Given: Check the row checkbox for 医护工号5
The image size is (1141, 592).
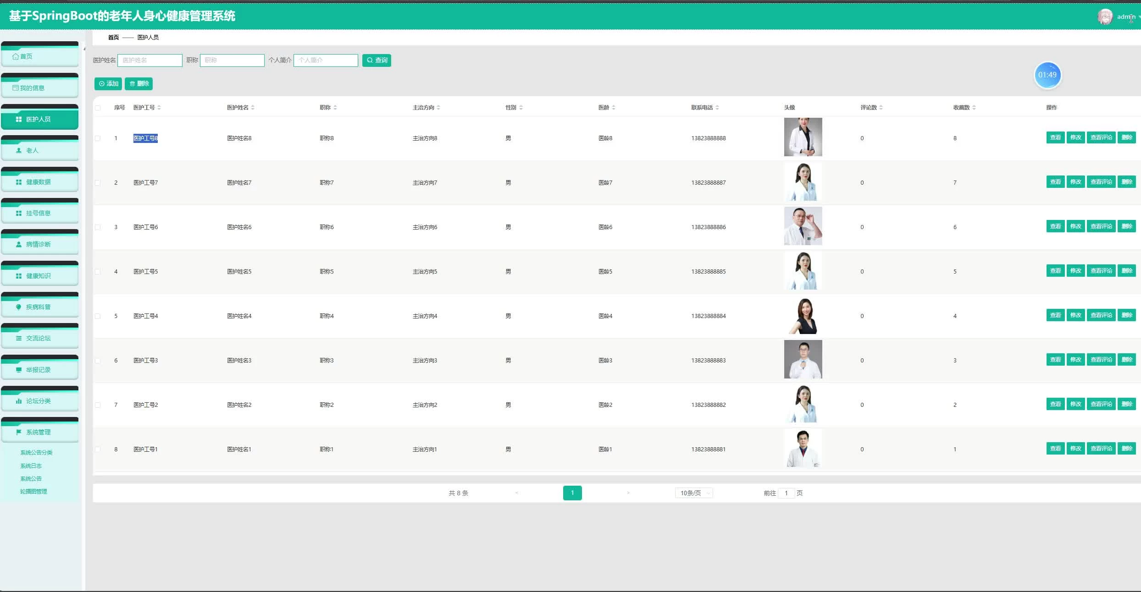Looking at the screenshot, I should [98, 272].
